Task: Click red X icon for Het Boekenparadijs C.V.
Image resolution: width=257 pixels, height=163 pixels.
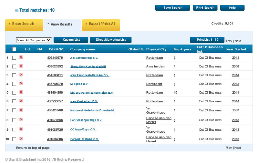Action: 21,119
